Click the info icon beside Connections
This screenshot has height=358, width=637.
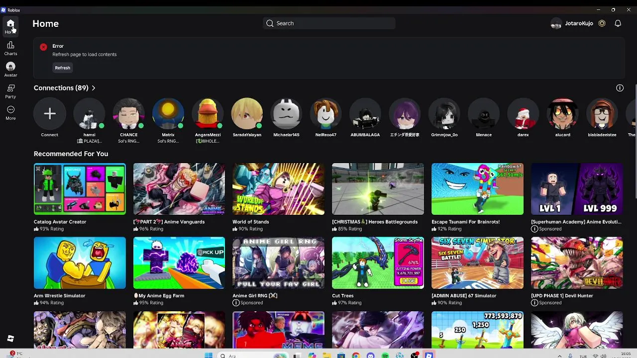coord(620,88)
